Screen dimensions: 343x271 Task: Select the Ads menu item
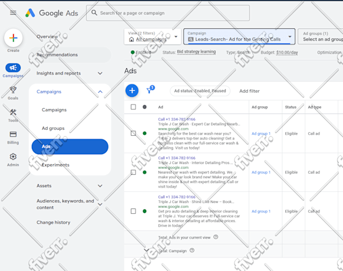click(x=70, y=146)
